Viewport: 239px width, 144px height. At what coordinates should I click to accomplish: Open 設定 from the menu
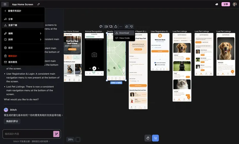(23, 48)
